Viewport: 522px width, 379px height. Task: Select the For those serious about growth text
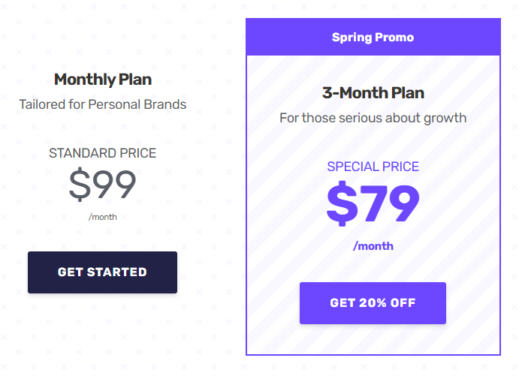click(x=373, y=118)
